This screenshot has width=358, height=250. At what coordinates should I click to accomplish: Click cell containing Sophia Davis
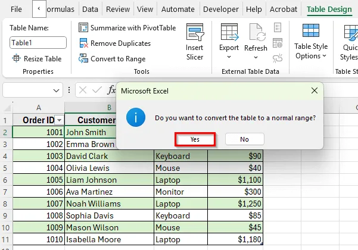pos(109,215)
